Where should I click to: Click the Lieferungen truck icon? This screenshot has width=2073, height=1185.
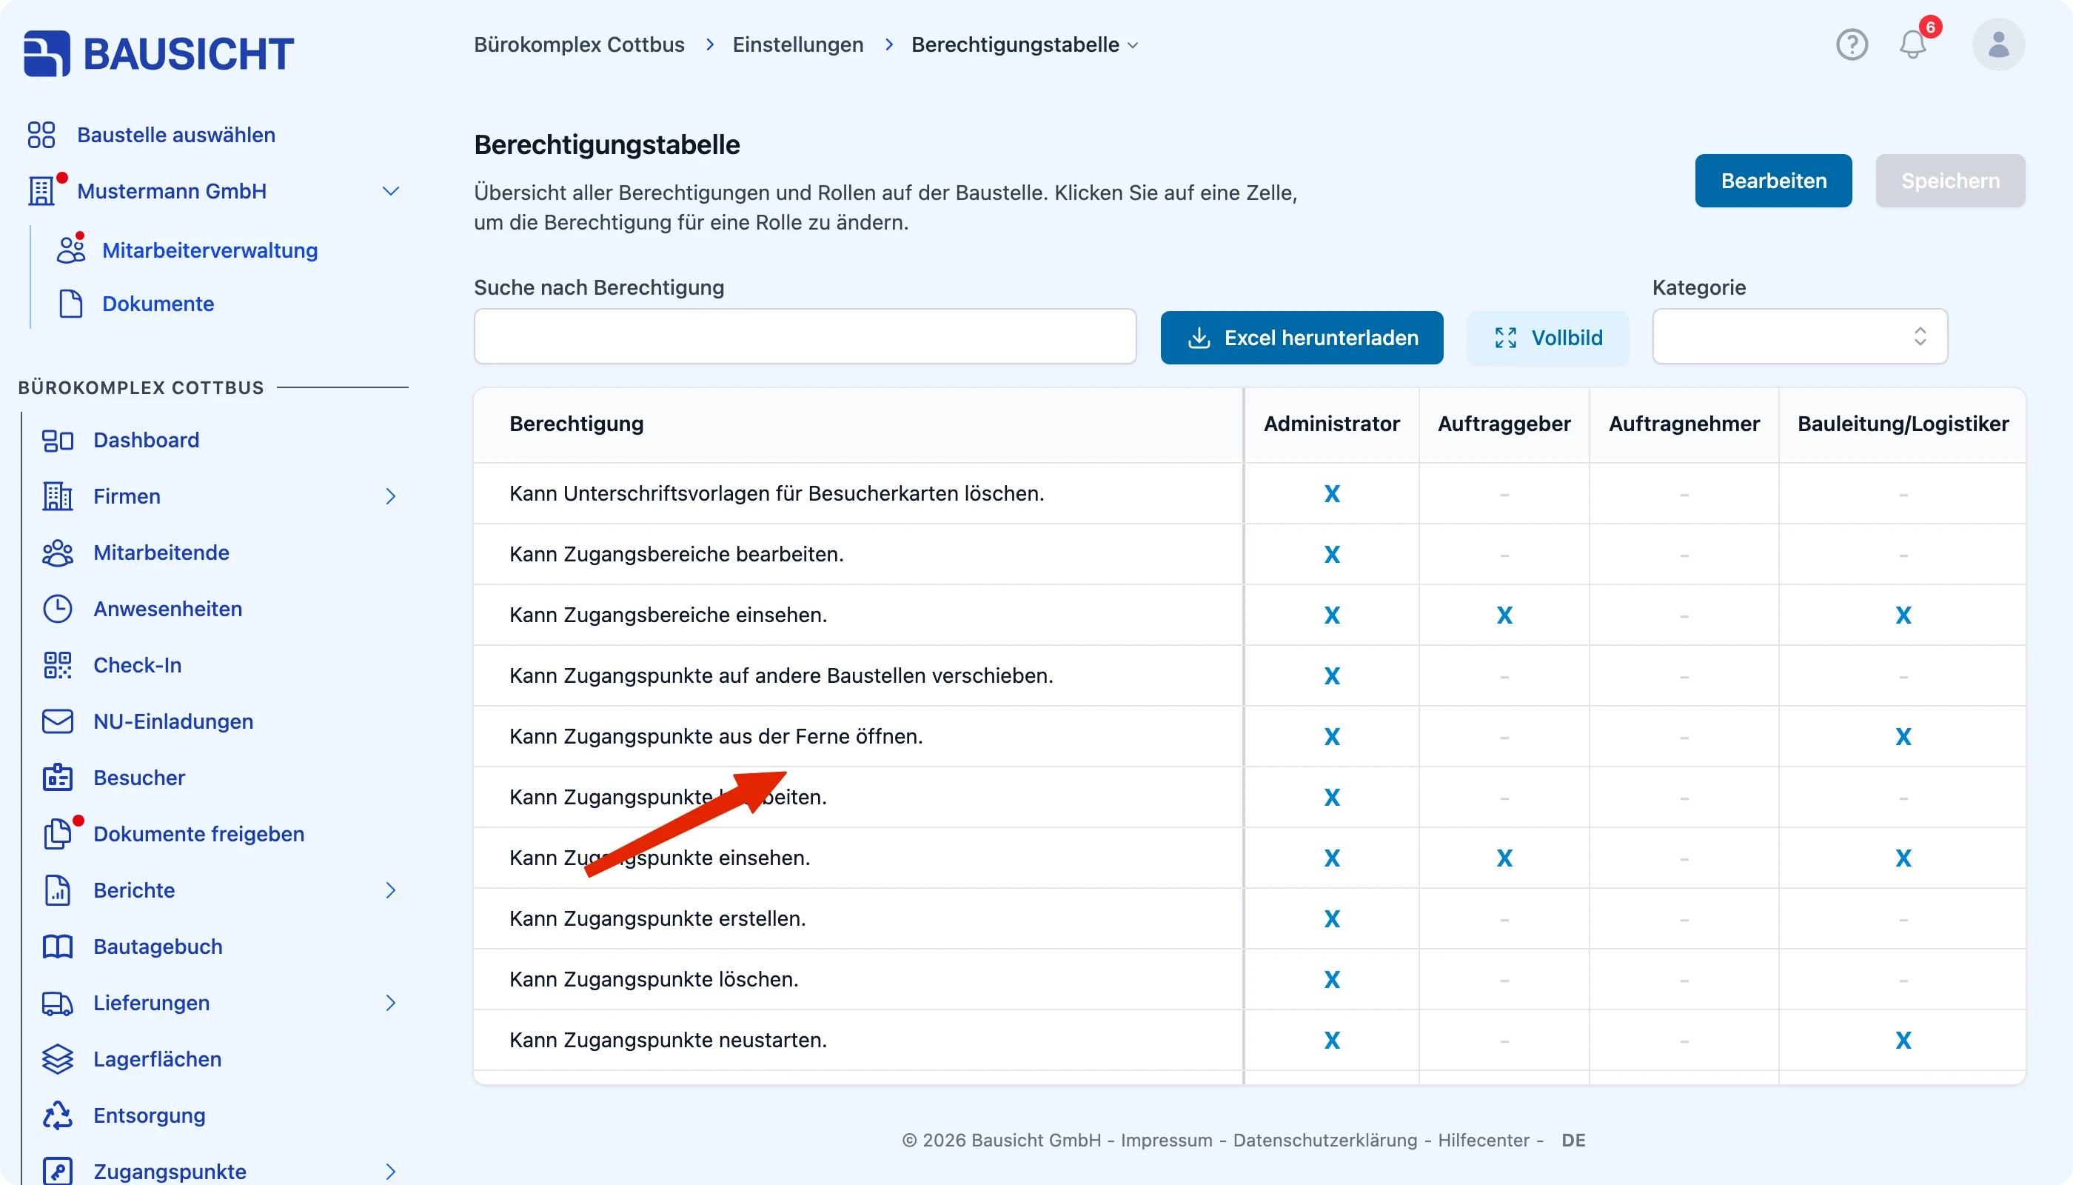58,1003
